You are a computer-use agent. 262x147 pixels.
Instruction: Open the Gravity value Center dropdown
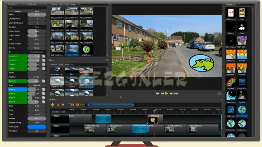coord(37,48)
